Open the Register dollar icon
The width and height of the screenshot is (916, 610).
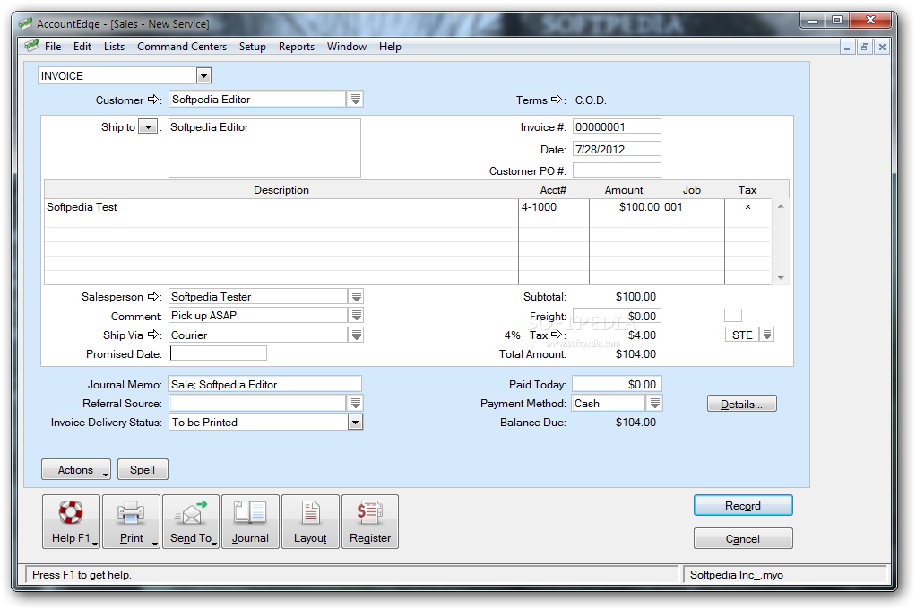click(x=370, y=521)
